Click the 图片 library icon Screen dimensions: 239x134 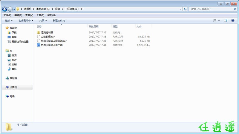[9, 60]
